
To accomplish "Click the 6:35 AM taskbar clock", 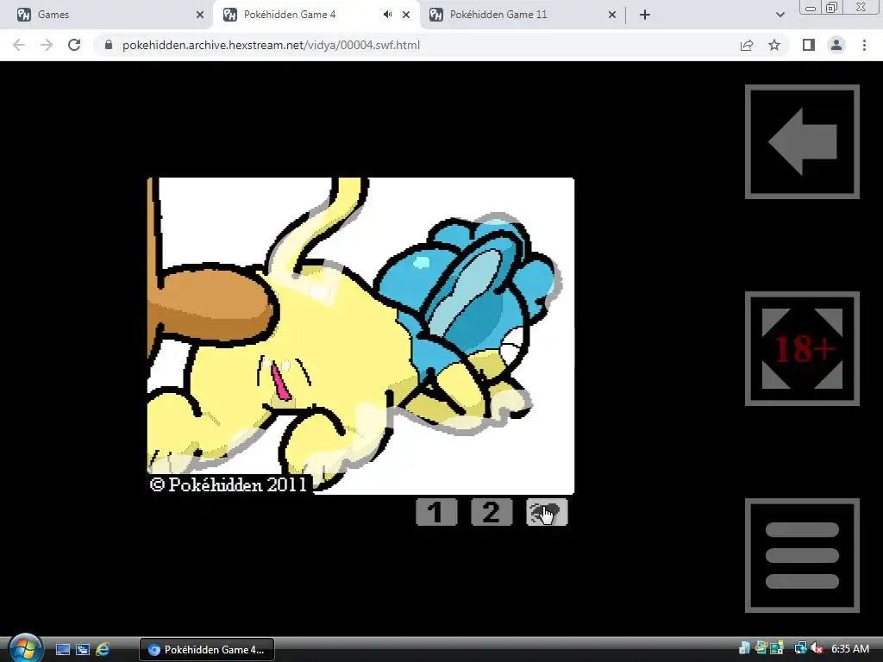I will [850, 648].
